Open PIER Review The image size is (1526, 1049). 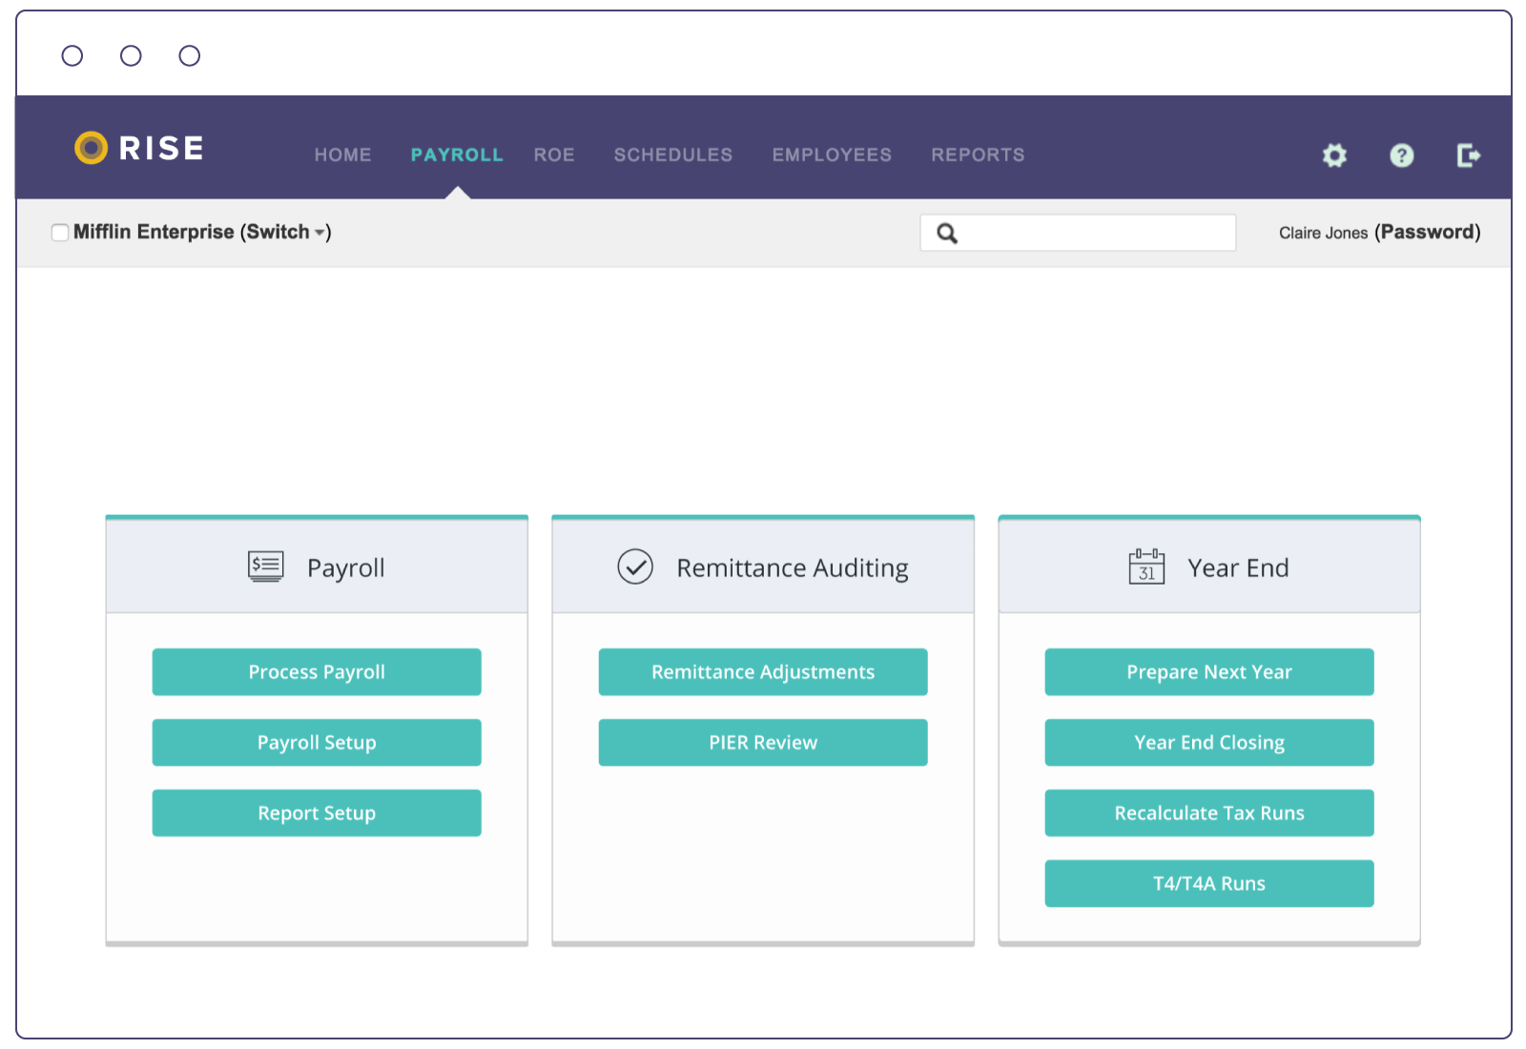click(762, 742)
